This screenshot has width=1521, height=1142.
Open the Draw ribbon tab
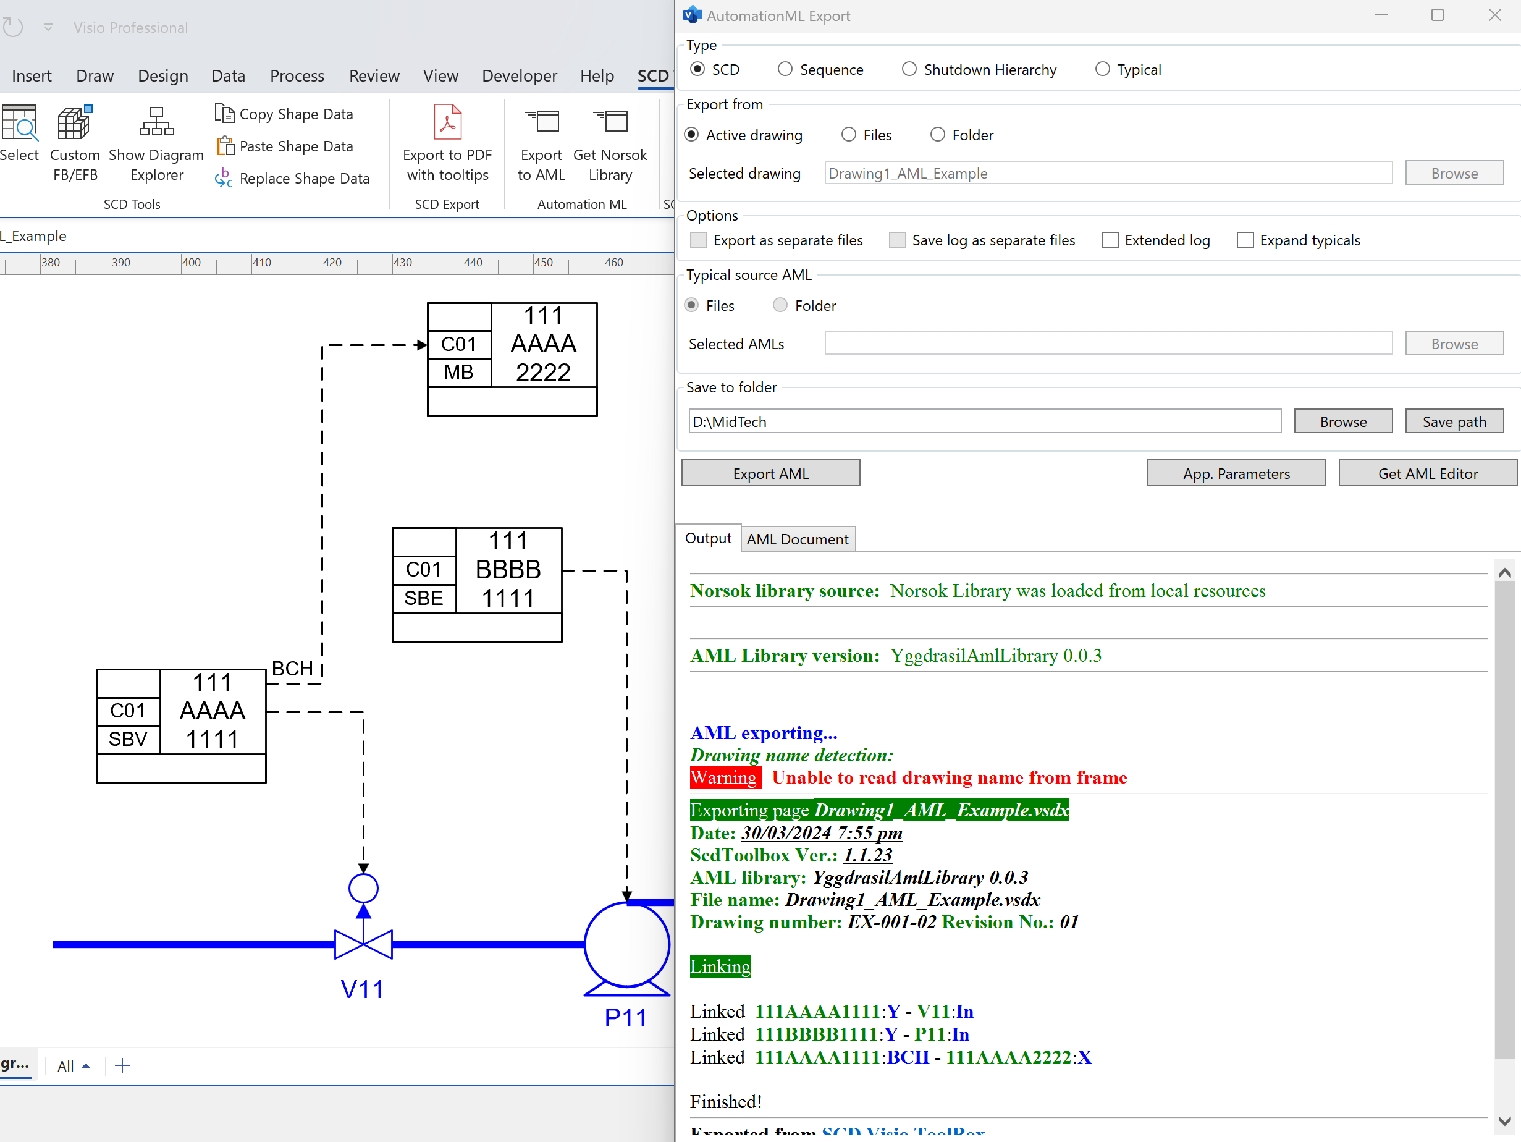(x=95, y=75)
